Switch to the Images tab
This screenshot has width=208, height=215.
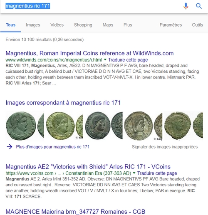point(33,25)
